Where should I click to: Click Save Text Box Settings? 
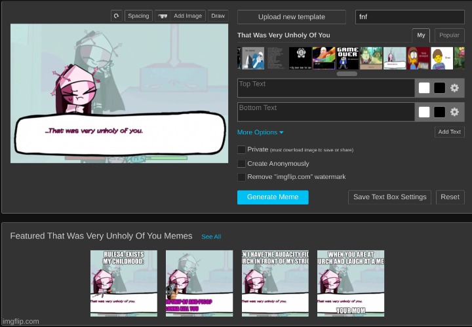[x=390, y=197]
